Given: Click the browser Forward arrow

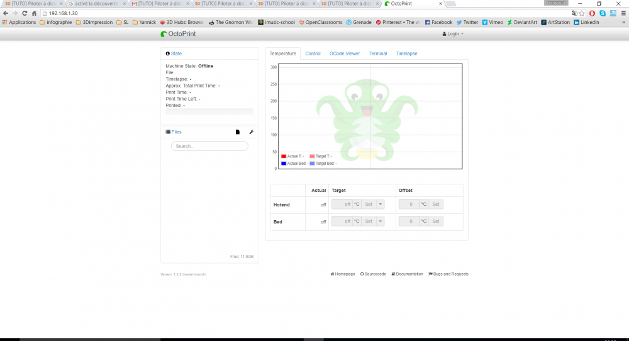Looking at the screenshot, I should click(x=15, y=13).
